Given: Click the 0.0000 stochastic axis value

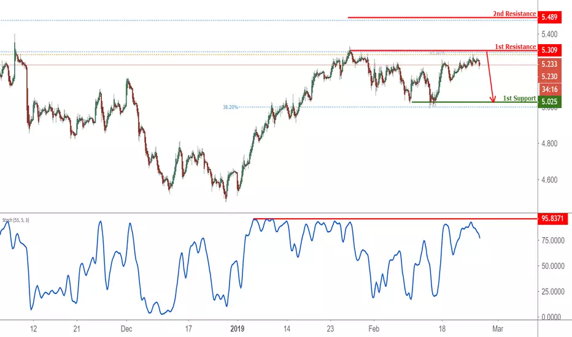Looking at the screenshot, I should click(551, 317).
